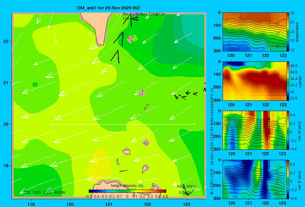This screenshot has height=207, width=305.
Task: Click the "34.8" tick on the salinity scale
Action: click(x=293, y=66)
